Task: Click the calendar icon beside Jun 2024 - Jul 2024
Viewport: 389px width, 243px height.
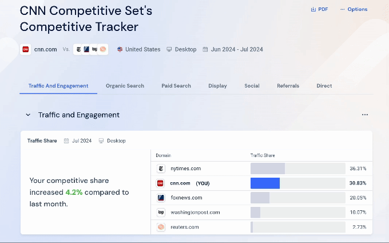Action: pos(205,49)
